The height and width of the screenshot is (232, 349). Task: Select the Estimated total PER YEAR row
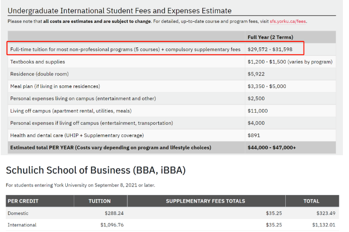tap(111, 148)
